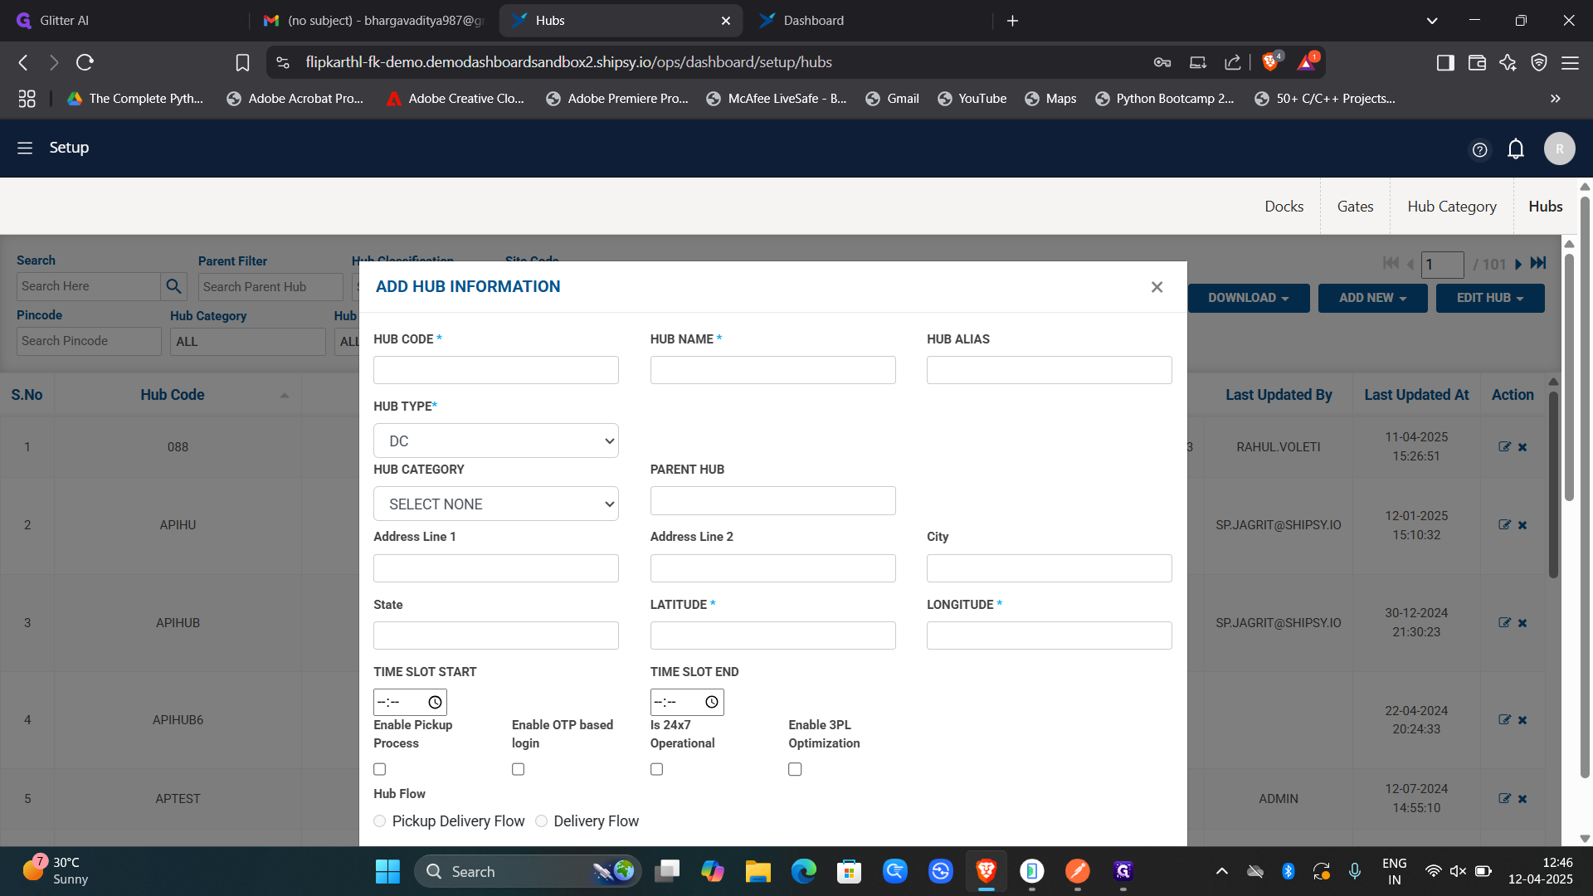Jump to first page arrow in pagination

click(x=1391, y=263)
